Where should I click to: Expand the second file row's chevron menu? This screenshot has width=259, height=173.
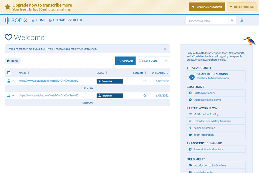[x=13, y=96]
